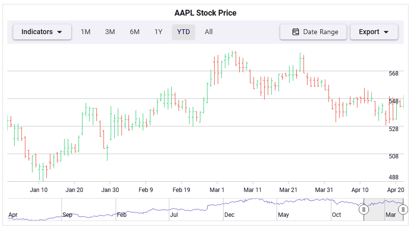Show All data period
Screen dimensions: 411x230
coord(208,32)
